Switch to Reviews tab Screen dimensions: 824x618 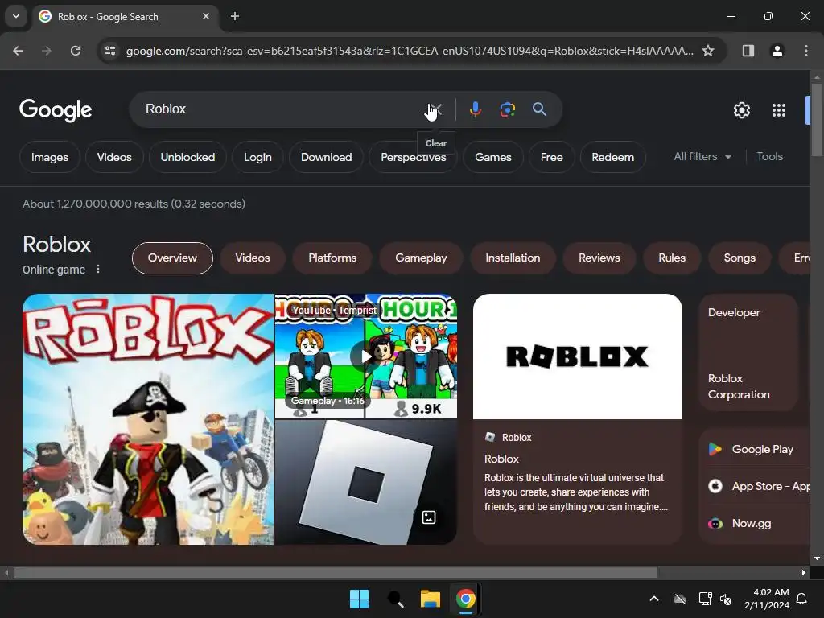click(x=599, y=258)
